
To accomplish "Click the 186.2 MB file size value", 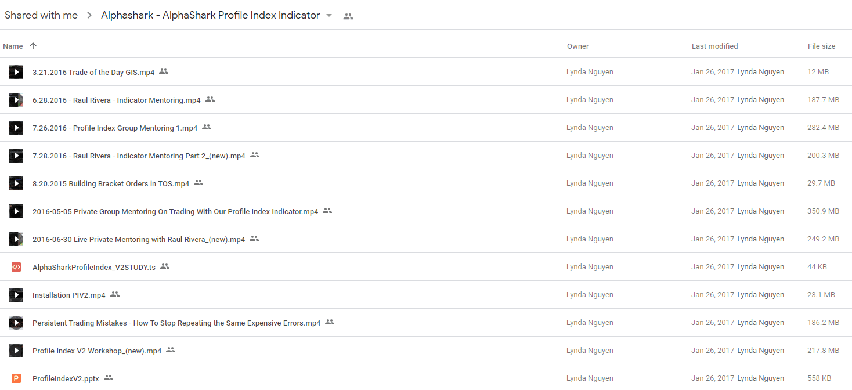I will (x=824, y=323).
